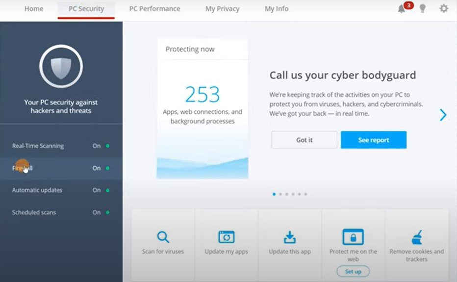The height and width of the screenshot is (282, 457).
Task: Select the first carousel dot
Action: 274,194
